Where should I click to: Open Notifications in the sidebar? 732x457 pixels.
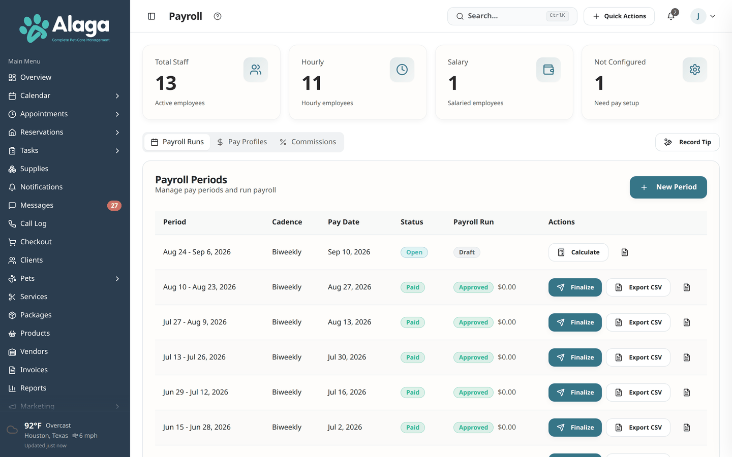click(65, 187)
